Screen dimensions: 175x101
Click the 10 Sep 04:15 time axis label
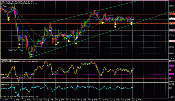(38, 100)
